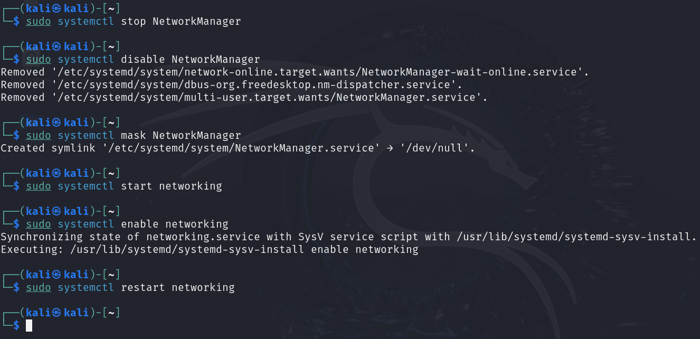The width and height of the screenshot is (700, 339).
Task: Click "start" in the start networking command
Action: click(x=136, y=186)
